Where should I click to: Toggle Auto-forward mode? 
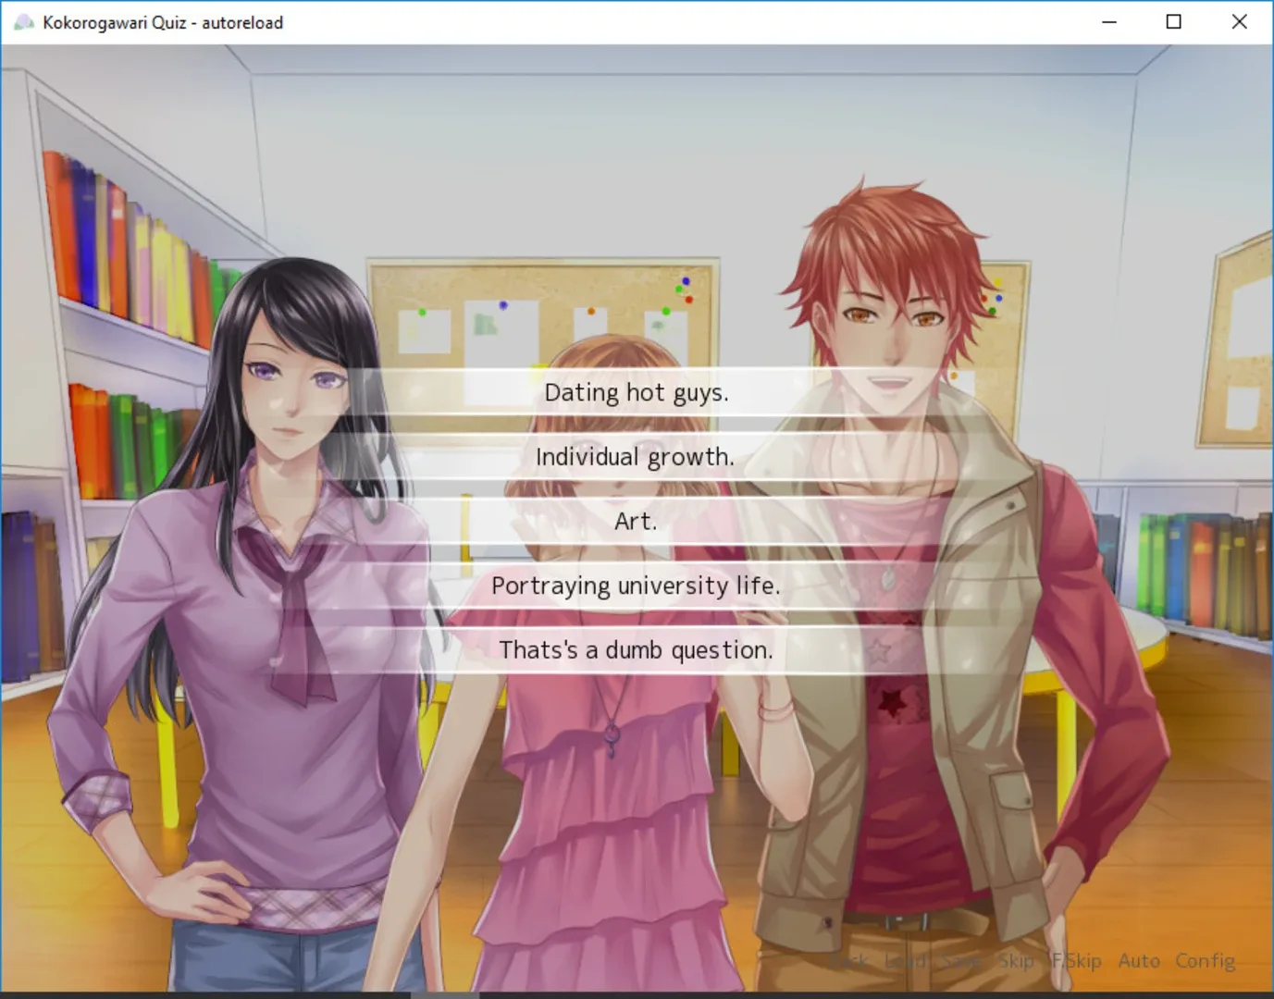click(x=1138, y=961)
